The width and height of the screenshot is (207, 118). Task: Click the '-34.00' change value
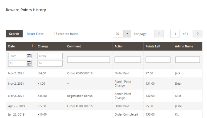[42, 73]
